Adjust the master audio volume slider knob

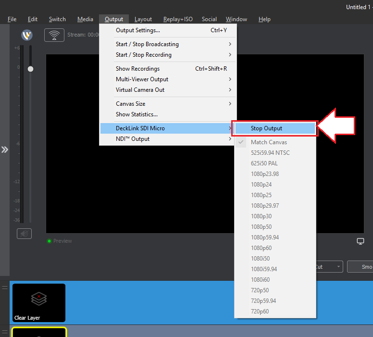(30, 69)
